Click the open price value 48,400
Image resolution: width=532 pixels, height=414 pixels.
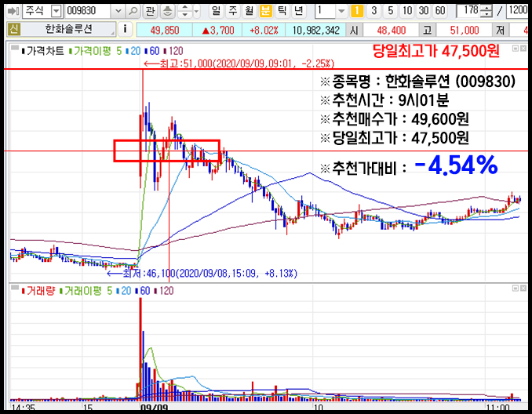pos(392,30)
